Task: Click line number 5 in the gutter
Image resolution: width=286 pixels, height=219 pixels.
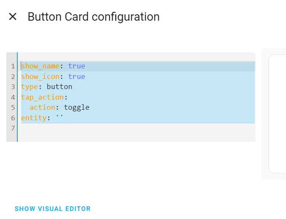Action: coord(13,107)
